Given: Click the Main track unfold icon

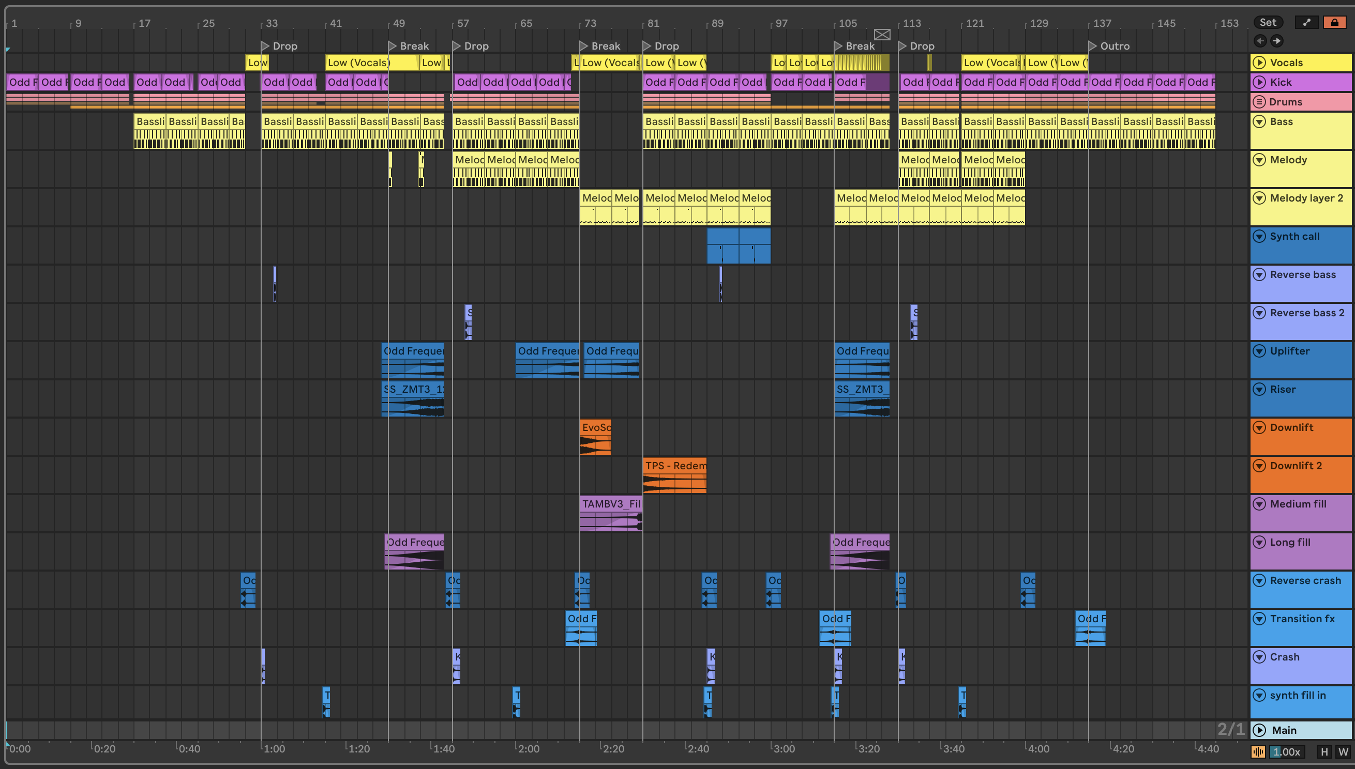Looking at the screenshot, I should tap(1259, 730).
